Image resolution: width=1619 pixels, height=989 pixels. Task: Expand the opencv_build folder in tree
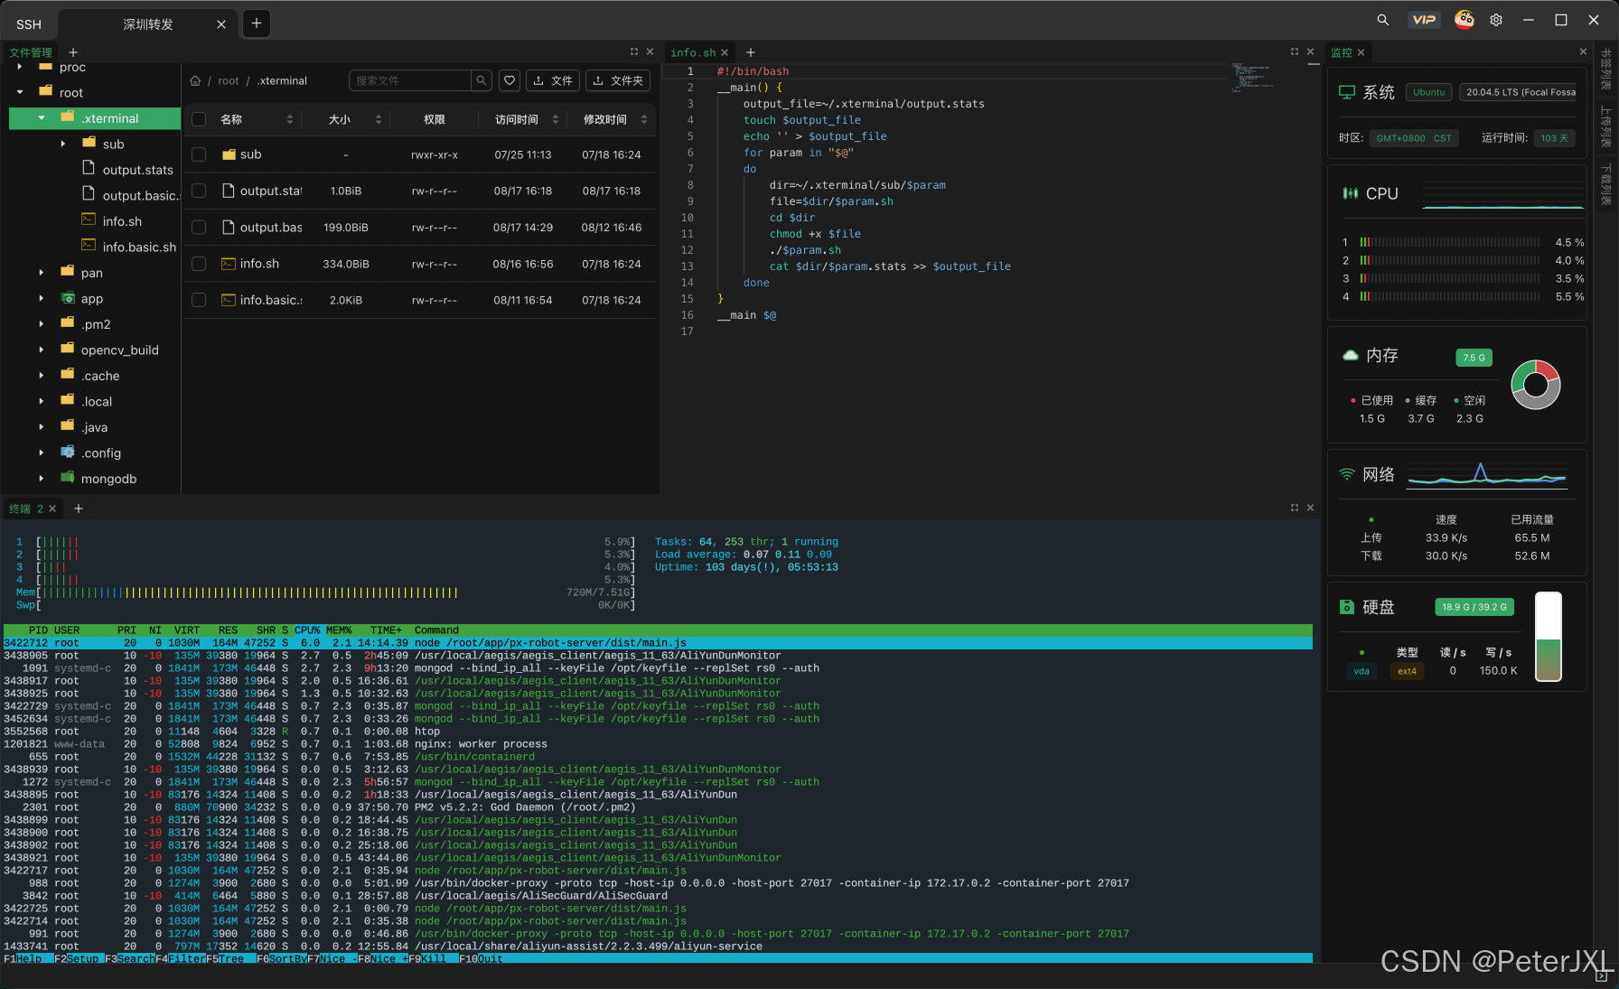41,350
